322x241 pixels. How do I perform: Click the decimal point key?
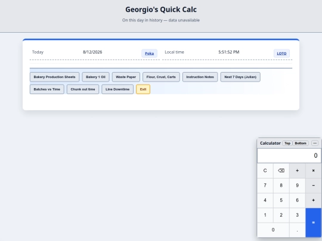pos(297,230)
